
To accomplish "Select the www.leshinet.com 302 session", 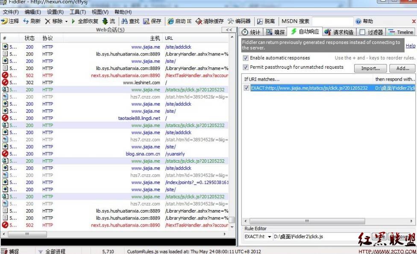I will (115, 83).
